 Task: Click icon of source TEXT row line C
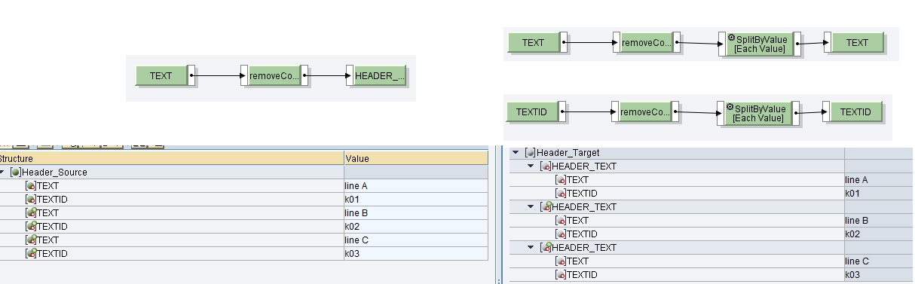tap(31, 240)
